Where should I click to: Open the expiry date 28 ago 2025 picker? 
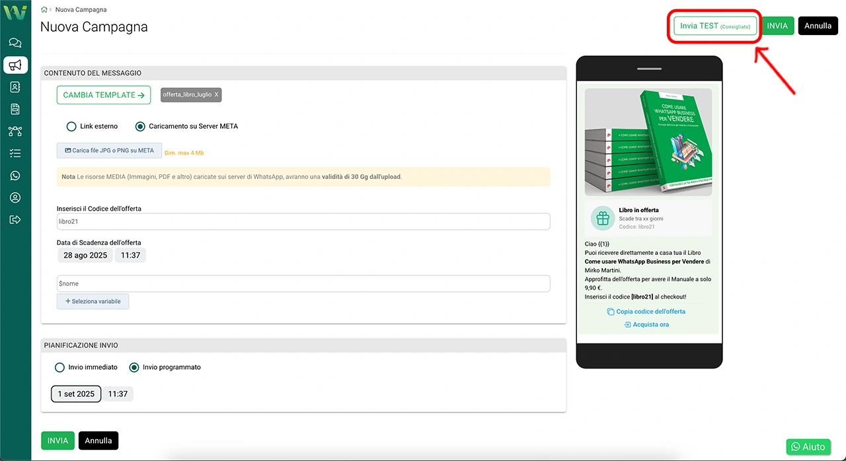point(85,255)
